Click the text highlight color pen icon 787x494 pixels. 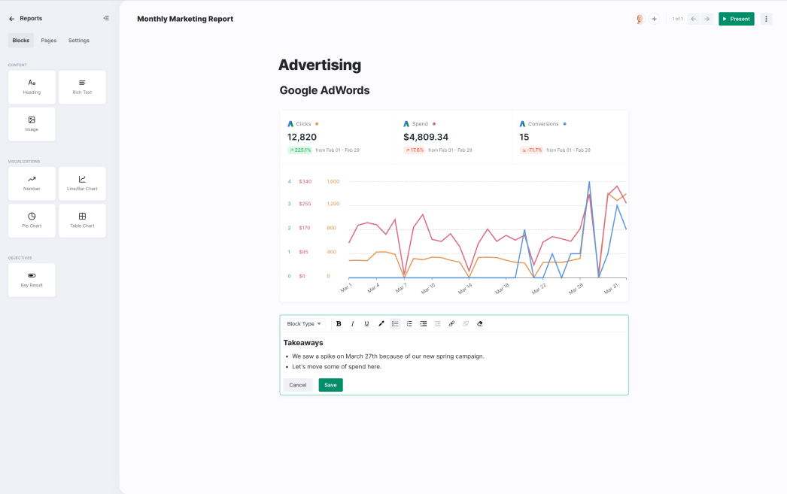(x=381, y=323)
